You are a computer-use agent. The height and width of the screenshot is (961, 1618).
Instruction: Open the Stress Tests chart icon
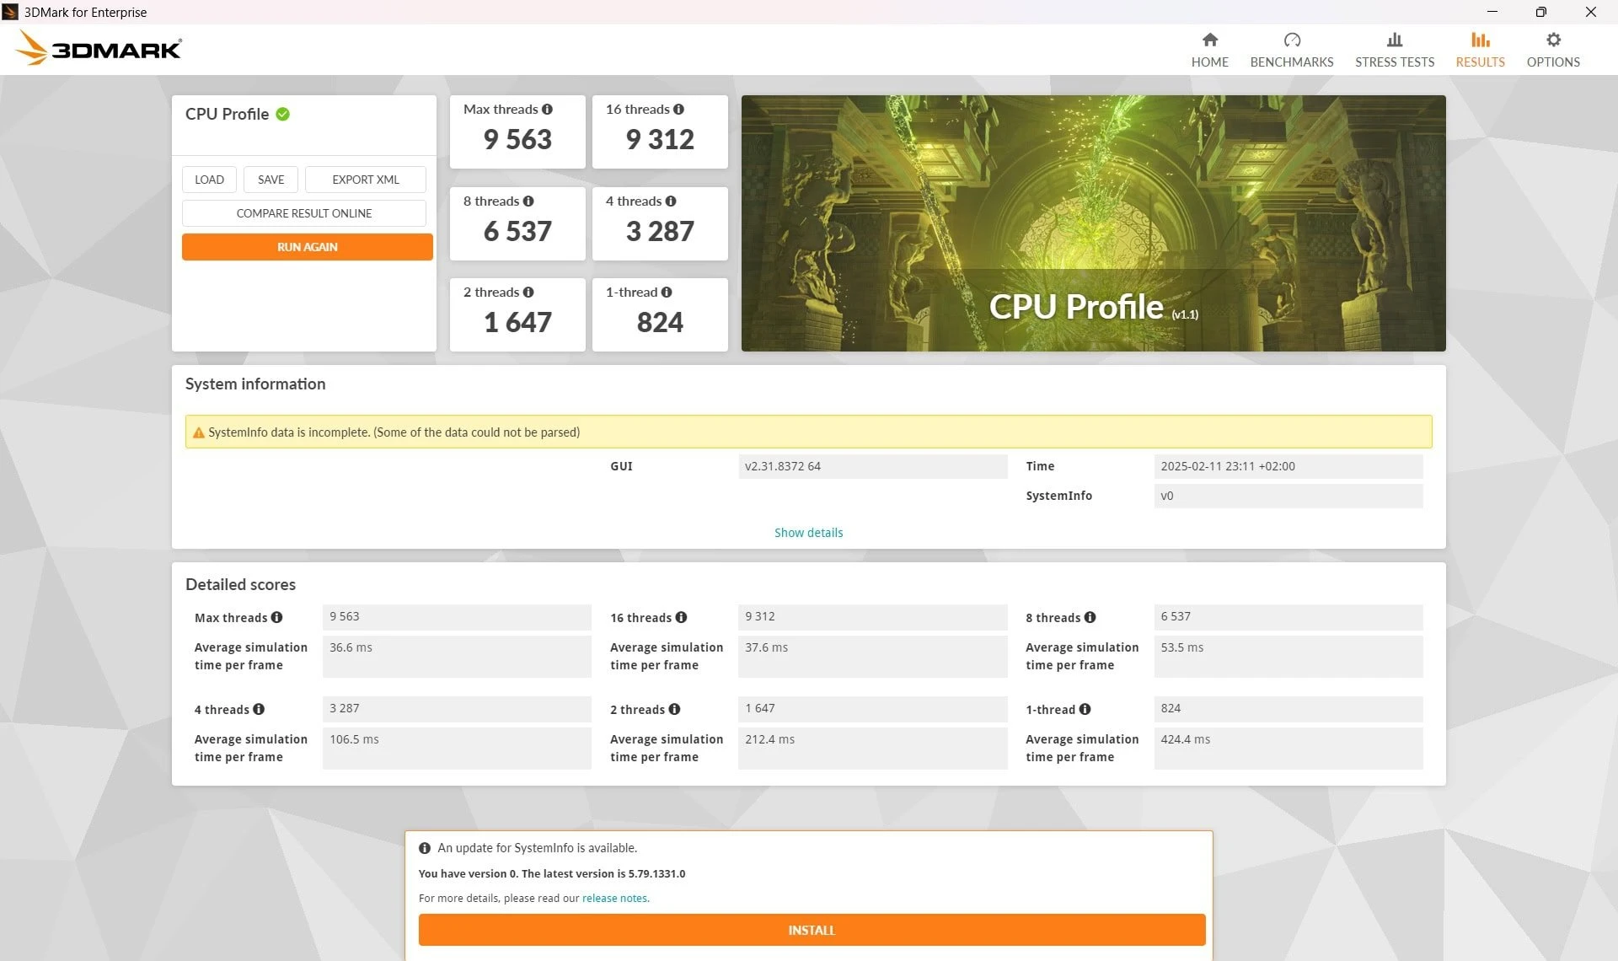pyautogui.click(x=1395, y=40)
